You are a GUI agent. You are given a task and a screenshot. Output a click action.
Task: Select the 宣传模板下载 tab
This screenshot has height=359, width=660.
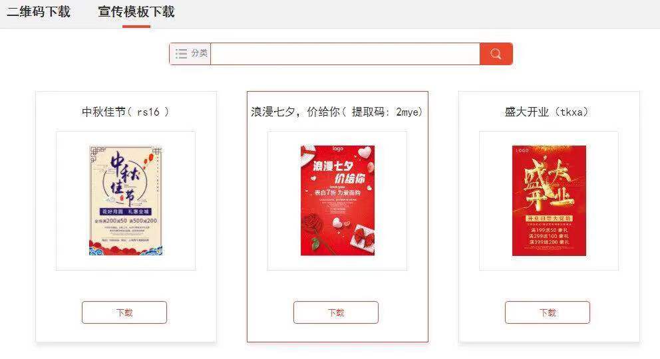pyautogui.click(x=136, y=12)
